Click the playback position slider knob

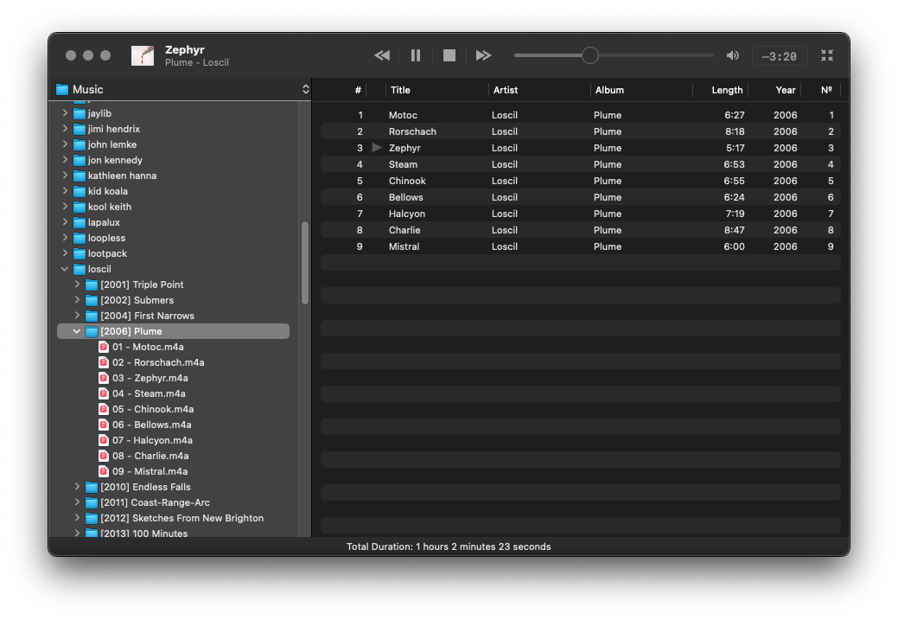pyautogui.click(x=590, y=55)
